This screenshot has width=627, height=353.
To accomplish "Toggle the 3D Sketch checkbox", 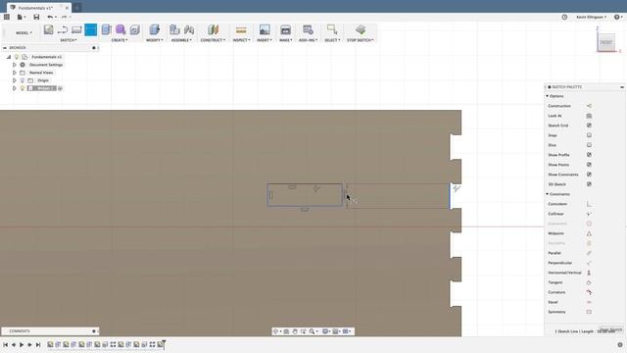I will click(x=589, y=184).
